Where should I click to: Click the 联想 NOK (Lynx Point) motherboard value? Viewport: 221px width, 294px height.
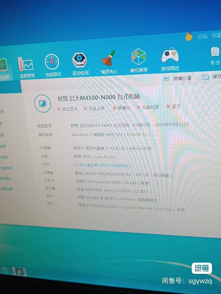pyautogui.click(x=95, y=157)
